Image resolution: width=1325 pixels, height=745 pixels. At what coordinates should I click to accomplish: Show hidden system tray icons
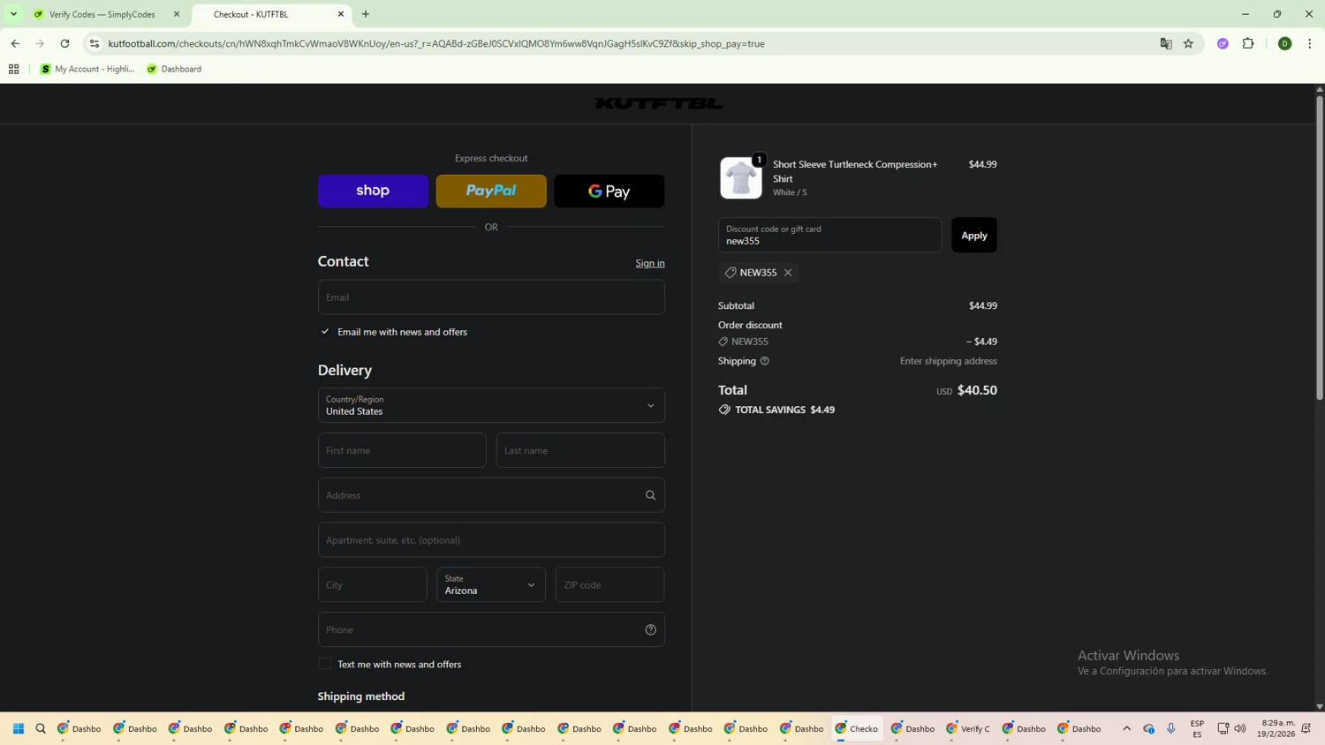pos(1127,729)
